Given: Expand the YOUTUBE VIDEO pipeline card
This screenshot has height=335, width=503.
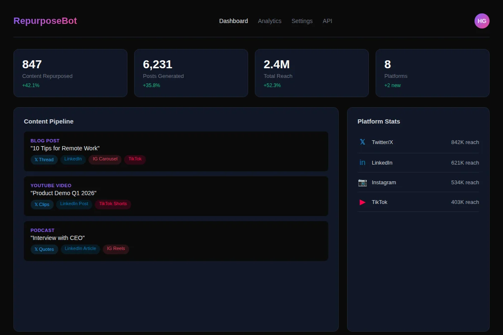Looking at the screenshot, I should coord(176,196).
